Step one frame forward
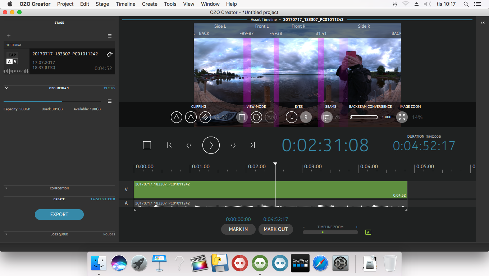 tap(233, 145)
